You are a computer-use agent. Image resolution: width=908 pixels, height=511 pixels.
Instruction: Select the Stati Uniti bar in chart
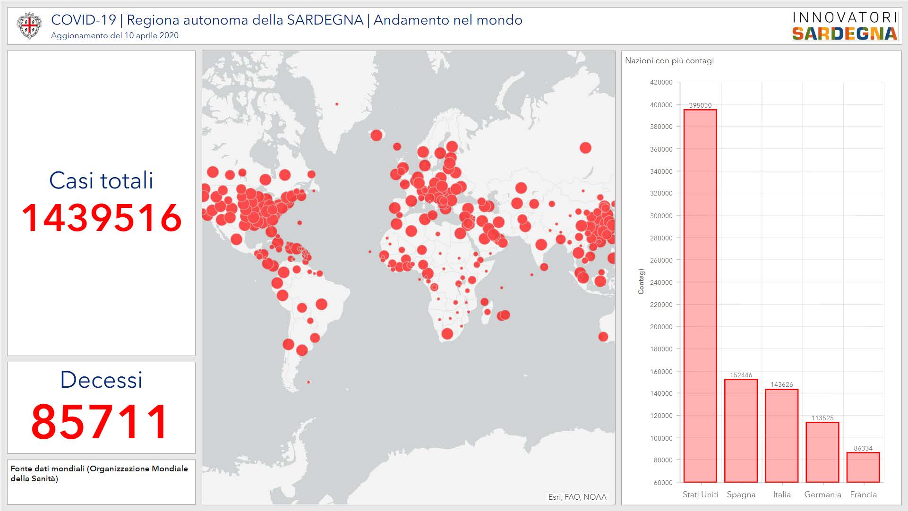(x=700, y=296)
